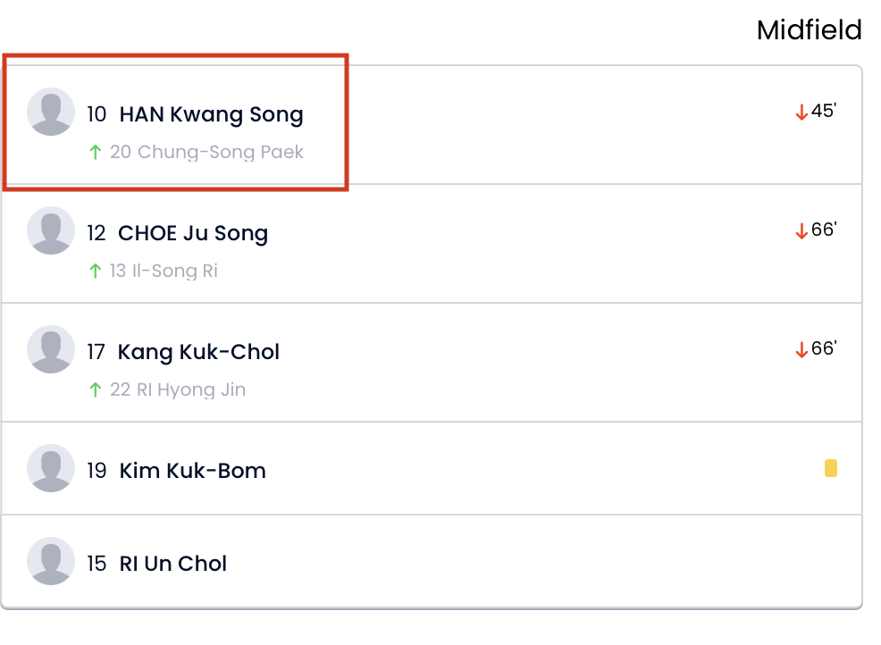This screenshot has width=881, height=645.
Task: Click CHOE Ju Song's red substituted-off arrow
Action: [x=801, y=231]
